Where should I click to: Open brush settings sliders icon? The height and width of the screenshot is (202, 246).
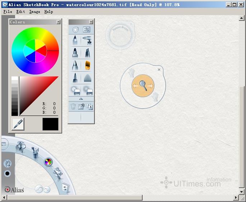pyautogui.click(x=87, y=30)
